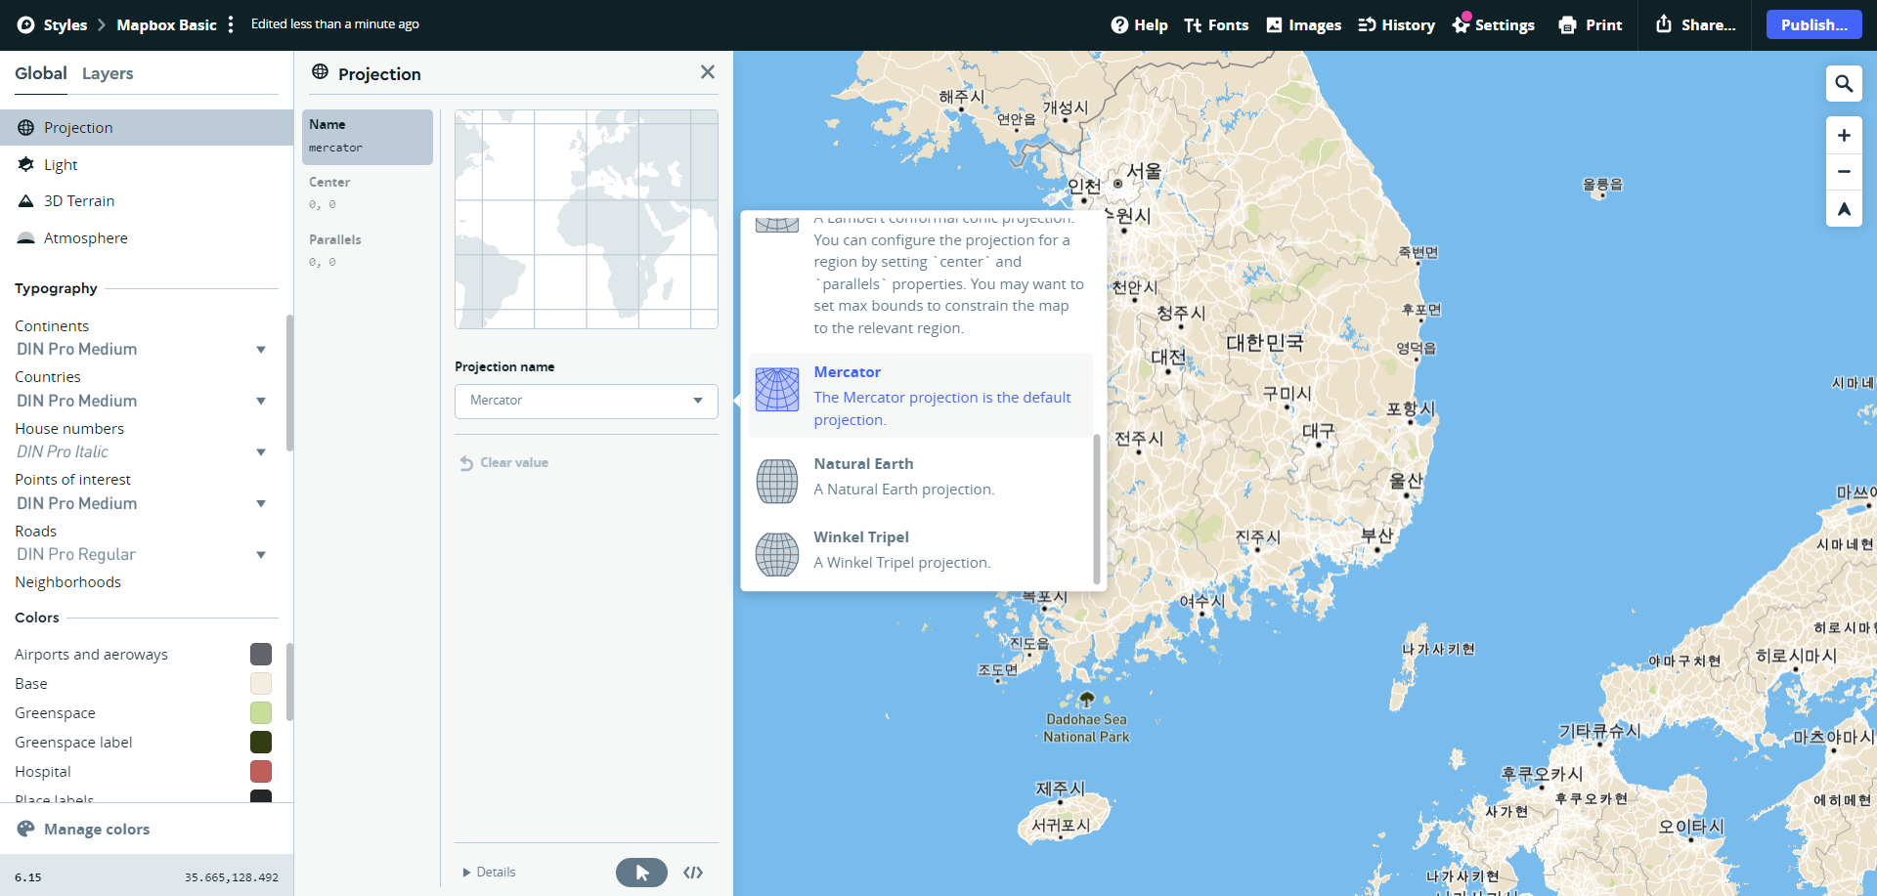Switch to the Global tab
The width and height of the screenshot is (1877, 896).
41,73
